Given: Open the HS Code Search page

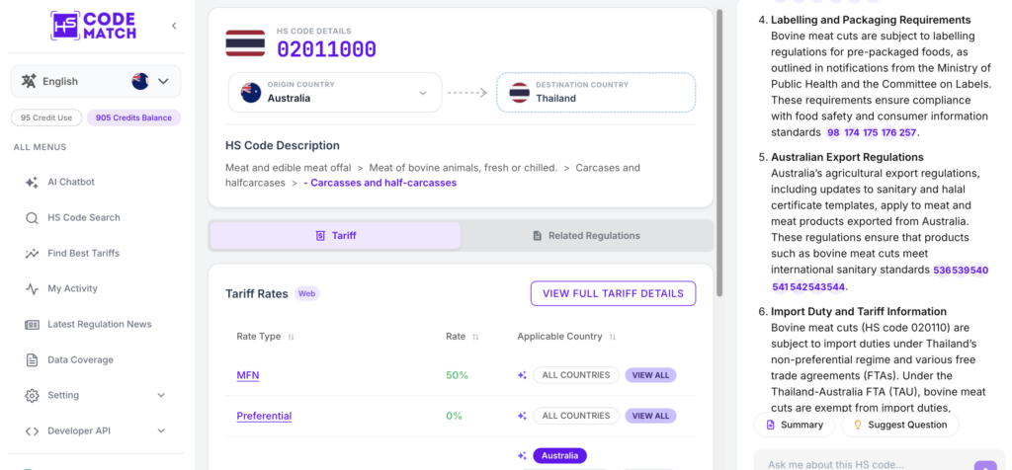Looking at the screenshot, I should [83, 217].
